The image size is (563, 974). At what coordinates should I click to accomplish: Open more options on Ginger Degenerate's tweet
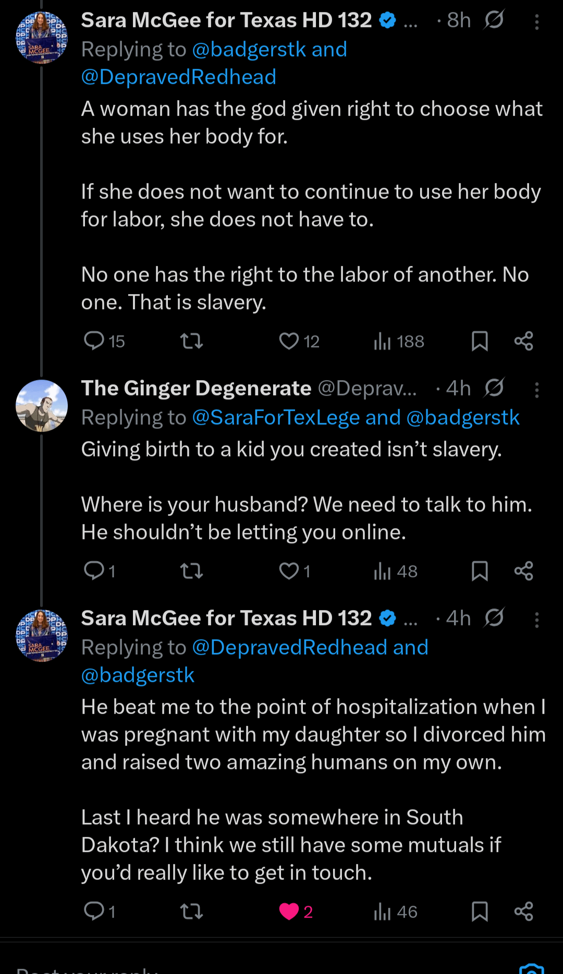536,390
